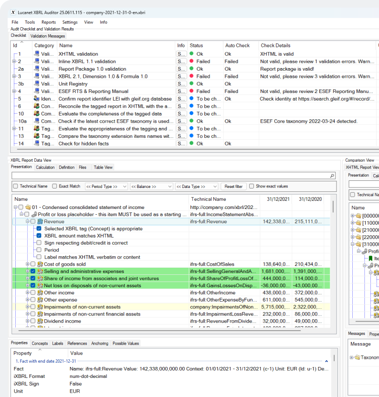The image size is (379, 397).
Task: Expand the Other income tree node
Action: pyautogui.click(x=27, y=293)
